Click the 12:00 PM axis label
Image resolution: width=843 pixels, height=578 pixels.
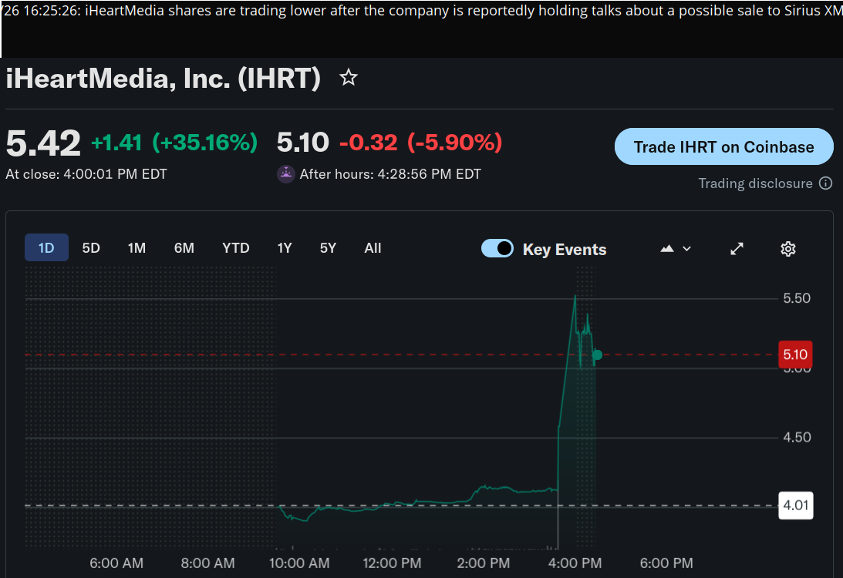(x=392, y=563)
